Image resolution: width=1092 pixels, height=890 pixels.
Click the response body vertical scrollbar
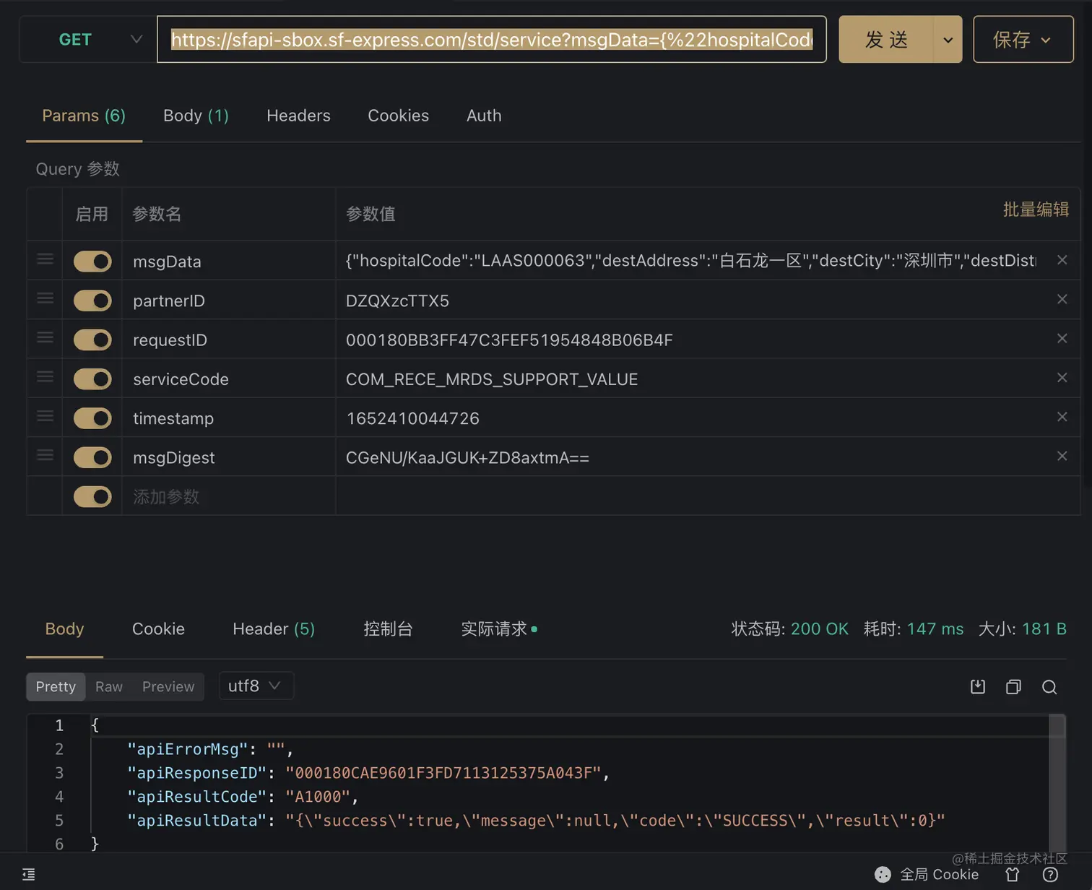tap(1057, 784)
